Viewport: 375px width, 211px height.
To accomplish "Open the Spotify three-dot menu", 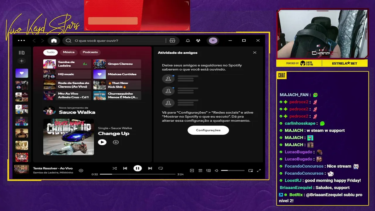I will [x=21, y=40].
